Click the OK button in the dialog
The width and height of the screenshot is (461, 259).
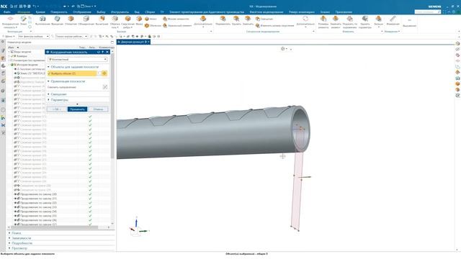(x=56, y=109)
